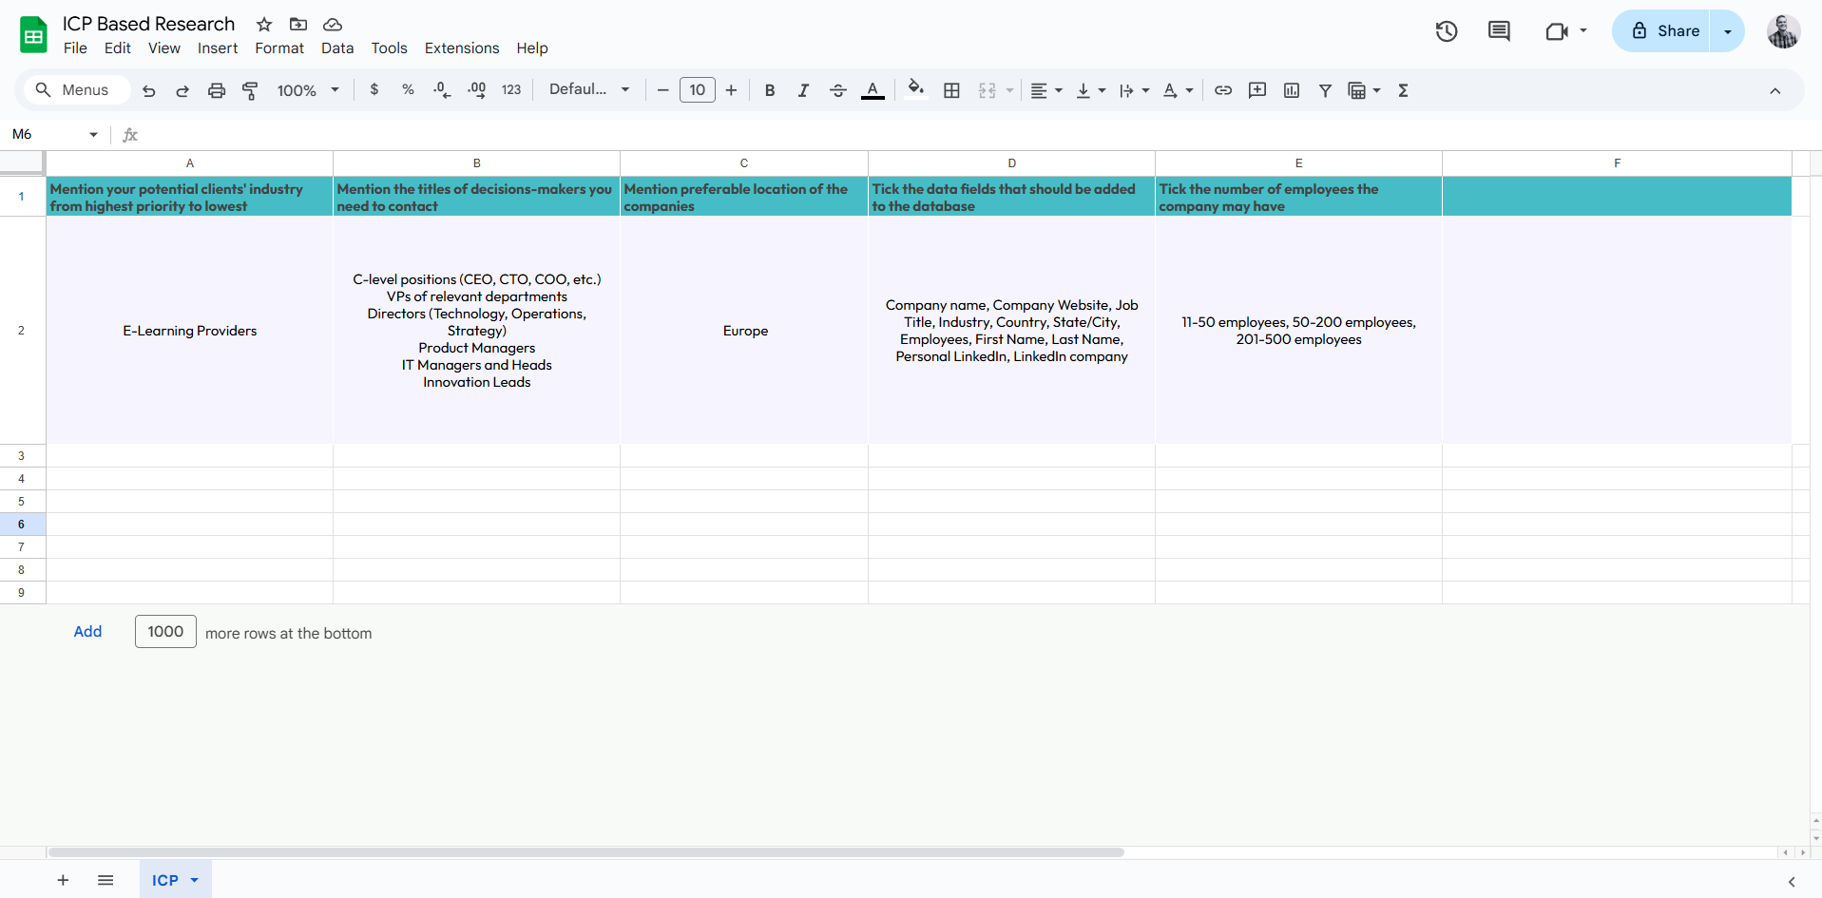Click the Add rows link
1822x898 pixels.
coord(87,632)
